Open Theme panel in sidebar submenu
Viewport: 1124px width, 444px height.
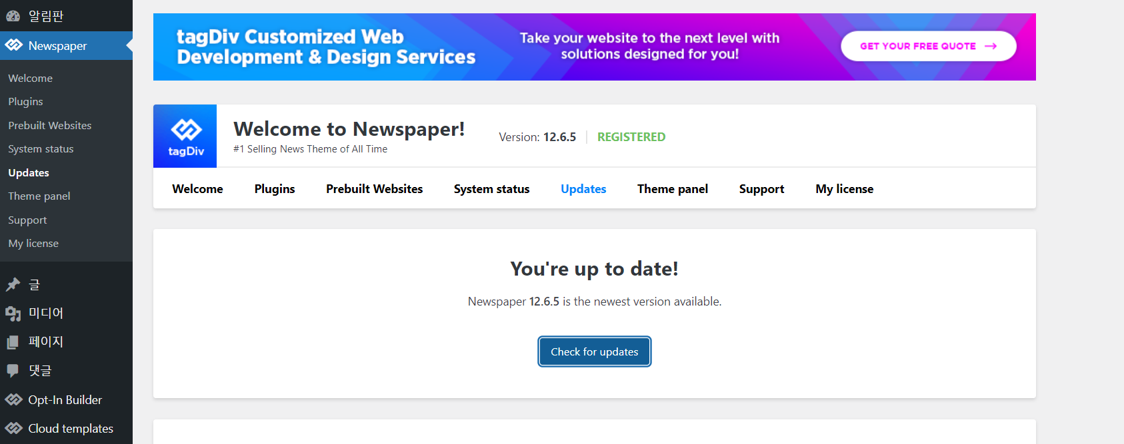tap(39, 196)
